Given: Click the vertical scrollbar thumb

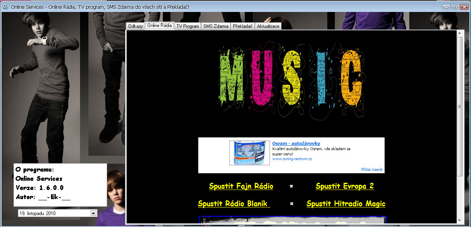Looking at the screenshot, I should pyautogui.click(x=459, y=107).
